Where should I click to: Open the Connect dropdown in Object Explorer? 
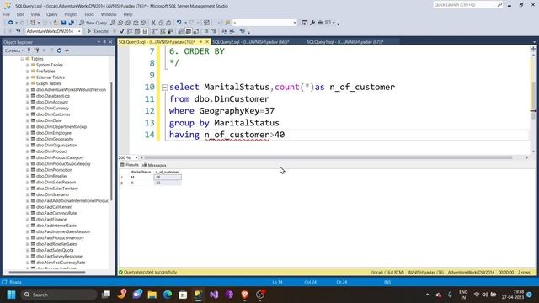(x=13, y=50)
